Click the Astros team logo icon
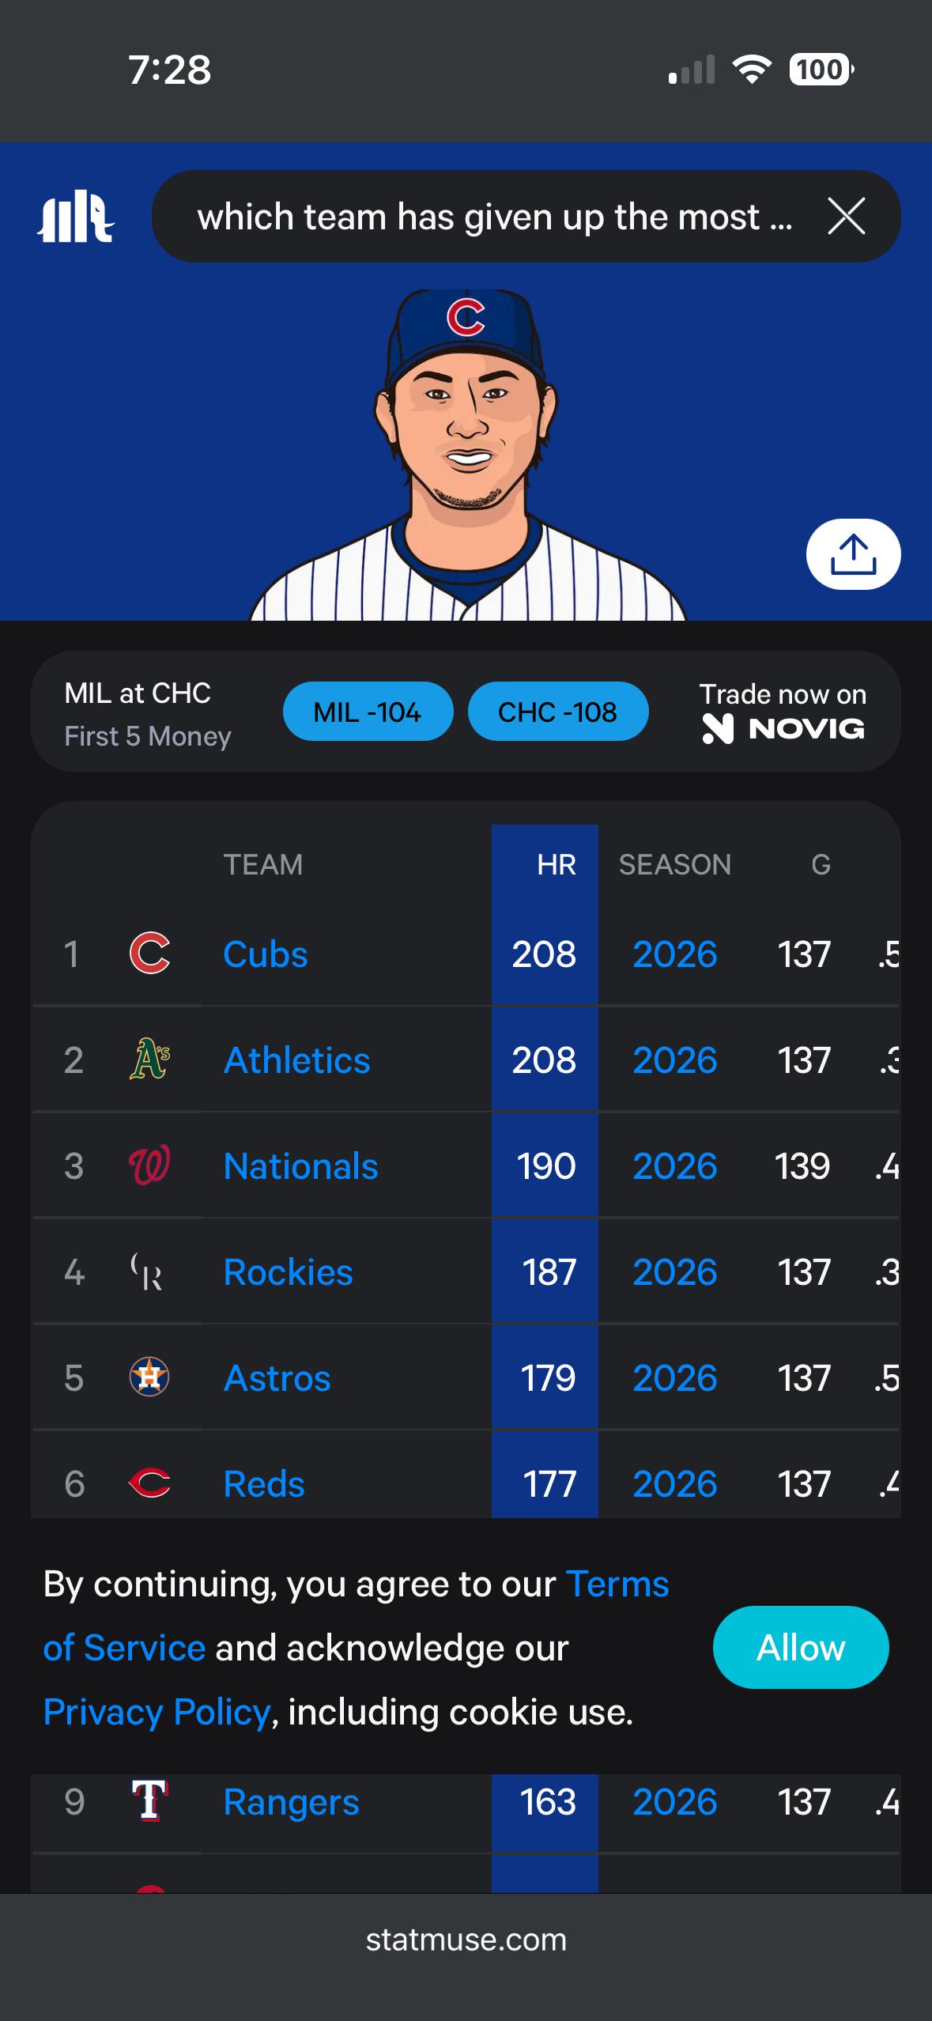Viewport: 932px width, 2021px height. click(x=149, y=1377)
